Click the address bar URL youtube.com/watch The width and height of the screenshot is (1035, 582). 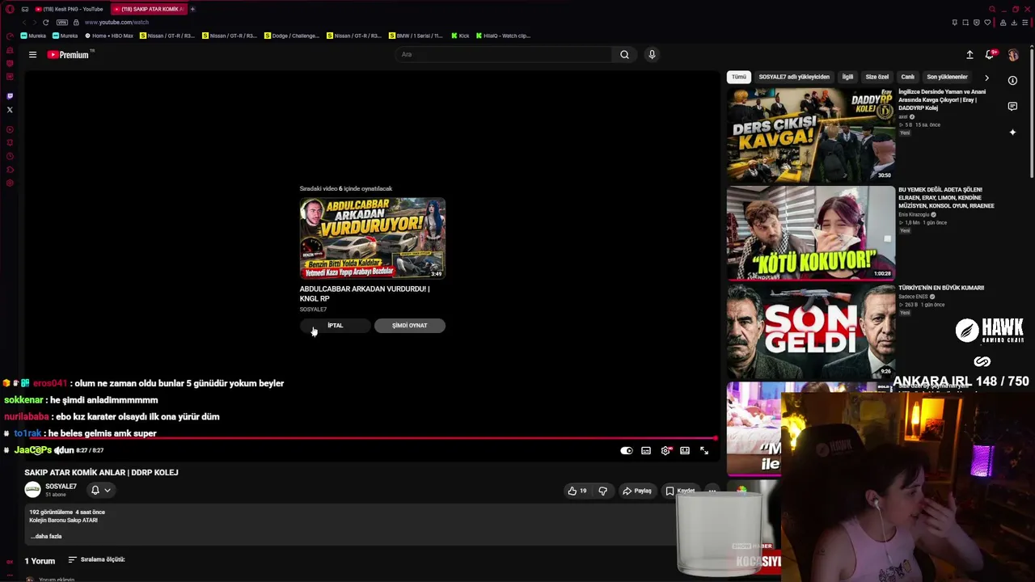(x=116, y=23)
